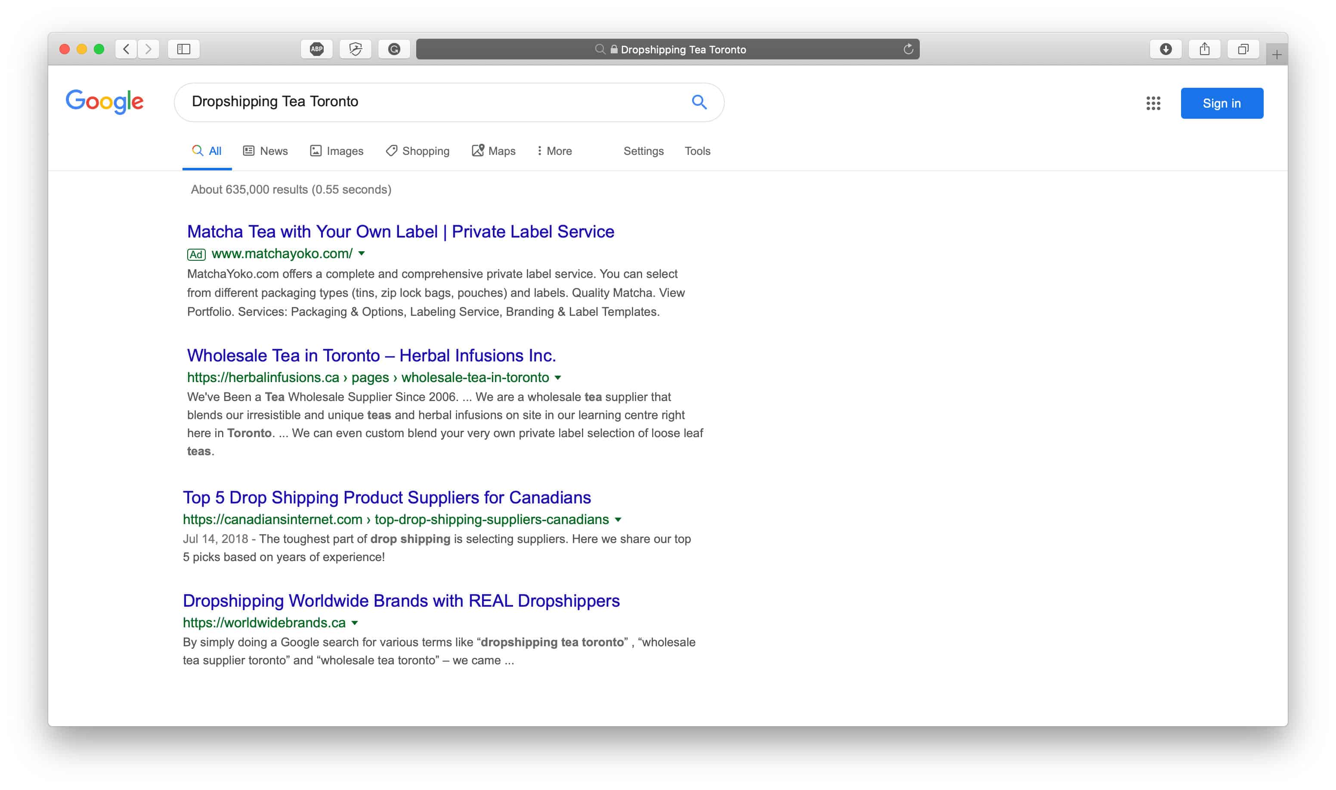Open Dropshipping Worldwide Brands result
The image size is (1336, 790).
[x=401, y=601]
